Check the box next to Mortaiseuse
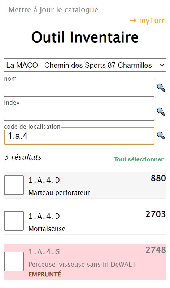Screen dimensions: 170x288 pyautogui.click(x=14, y=221)
